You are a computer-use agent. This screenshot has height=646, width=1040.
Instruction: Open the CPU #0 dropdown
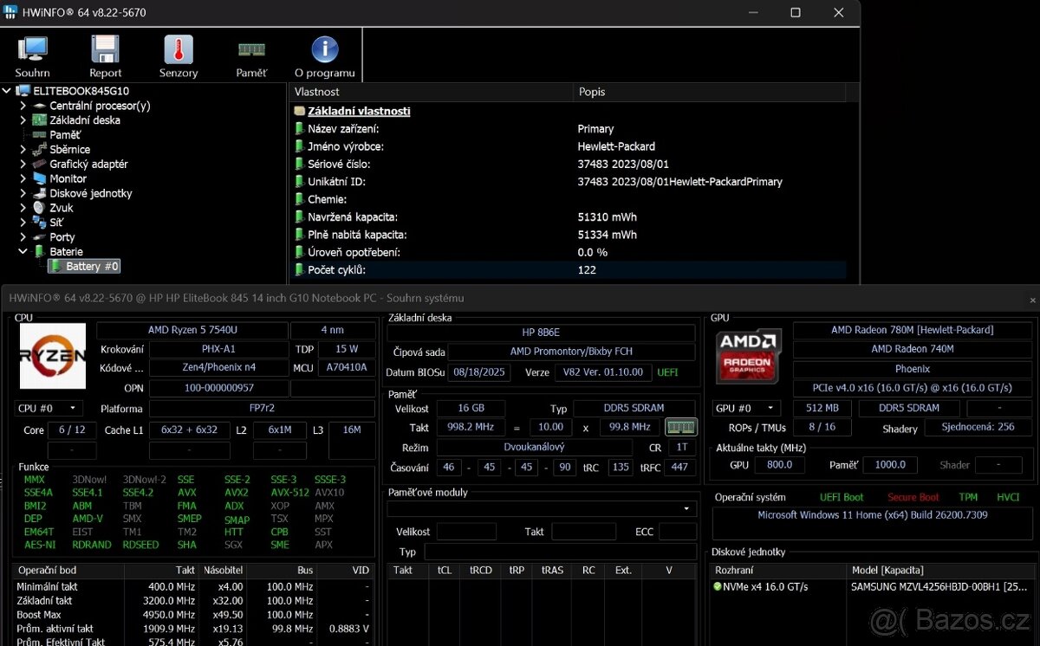(x=49, y=408)
